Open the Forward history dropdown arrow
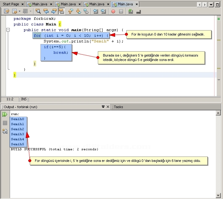 (x=30, y=11)
